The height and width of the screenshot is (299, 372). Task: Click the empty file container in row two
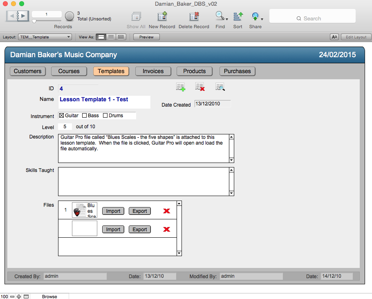85,228
